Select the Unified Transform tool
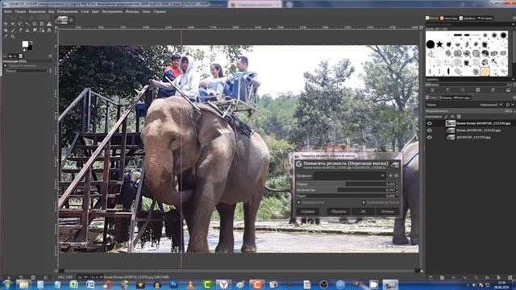 click(42, 23)
